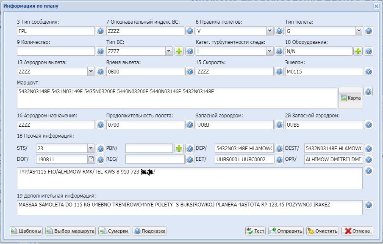The height and width of the screenshot is (244, 383).
Task: Click into the Эшелон input field
Action: coord(324,71)
